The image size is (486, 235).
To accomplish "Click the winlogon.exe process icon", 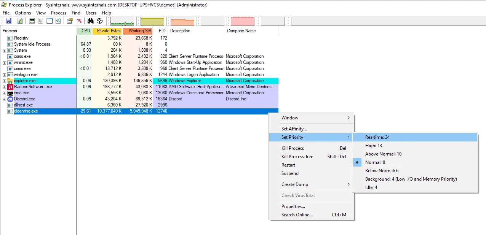I will (10, 75).
